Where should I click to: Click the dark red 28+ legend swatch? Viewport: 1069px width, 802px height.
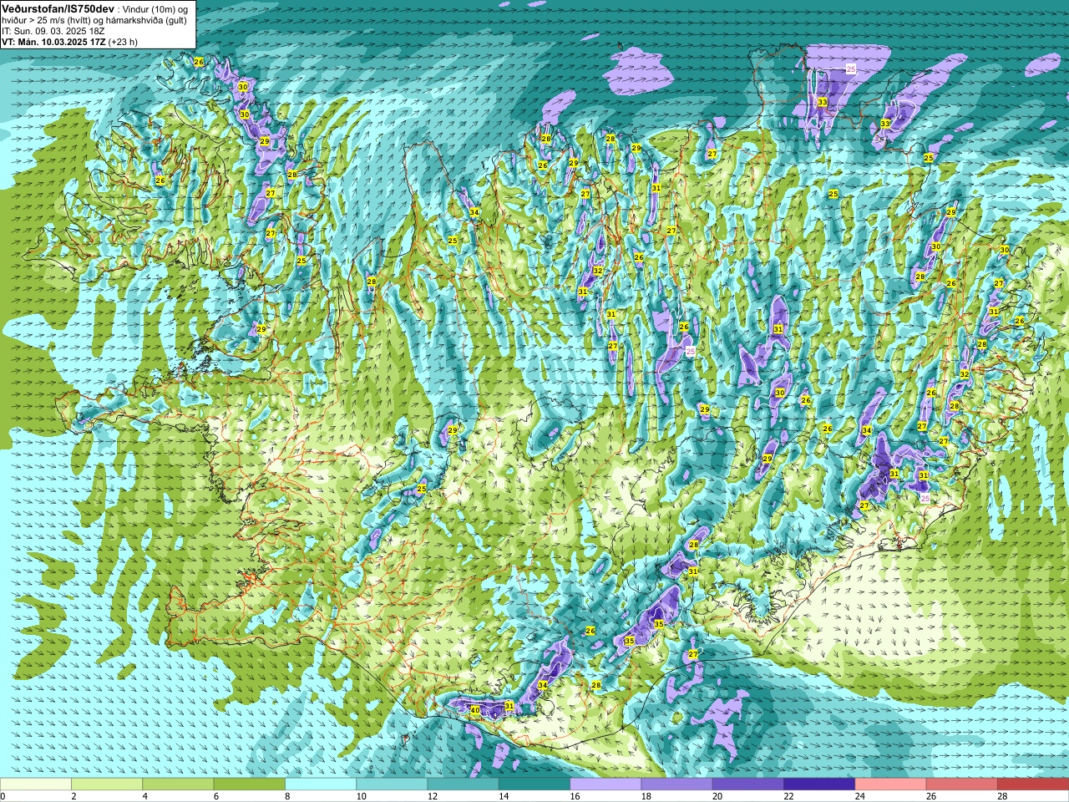click(x=1033, y=784)
